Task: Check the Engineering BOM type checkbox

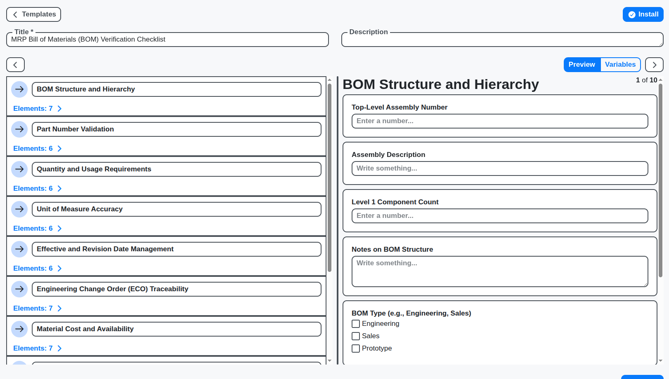Action: pos(355,324)
